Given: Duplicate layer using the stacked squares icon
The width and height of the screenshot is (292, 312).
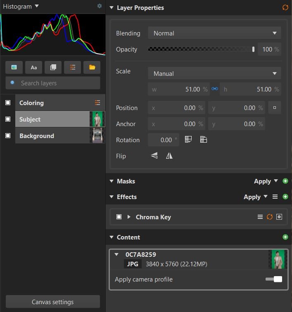Looking at the screenshot, I should click(x=53, y=67).
